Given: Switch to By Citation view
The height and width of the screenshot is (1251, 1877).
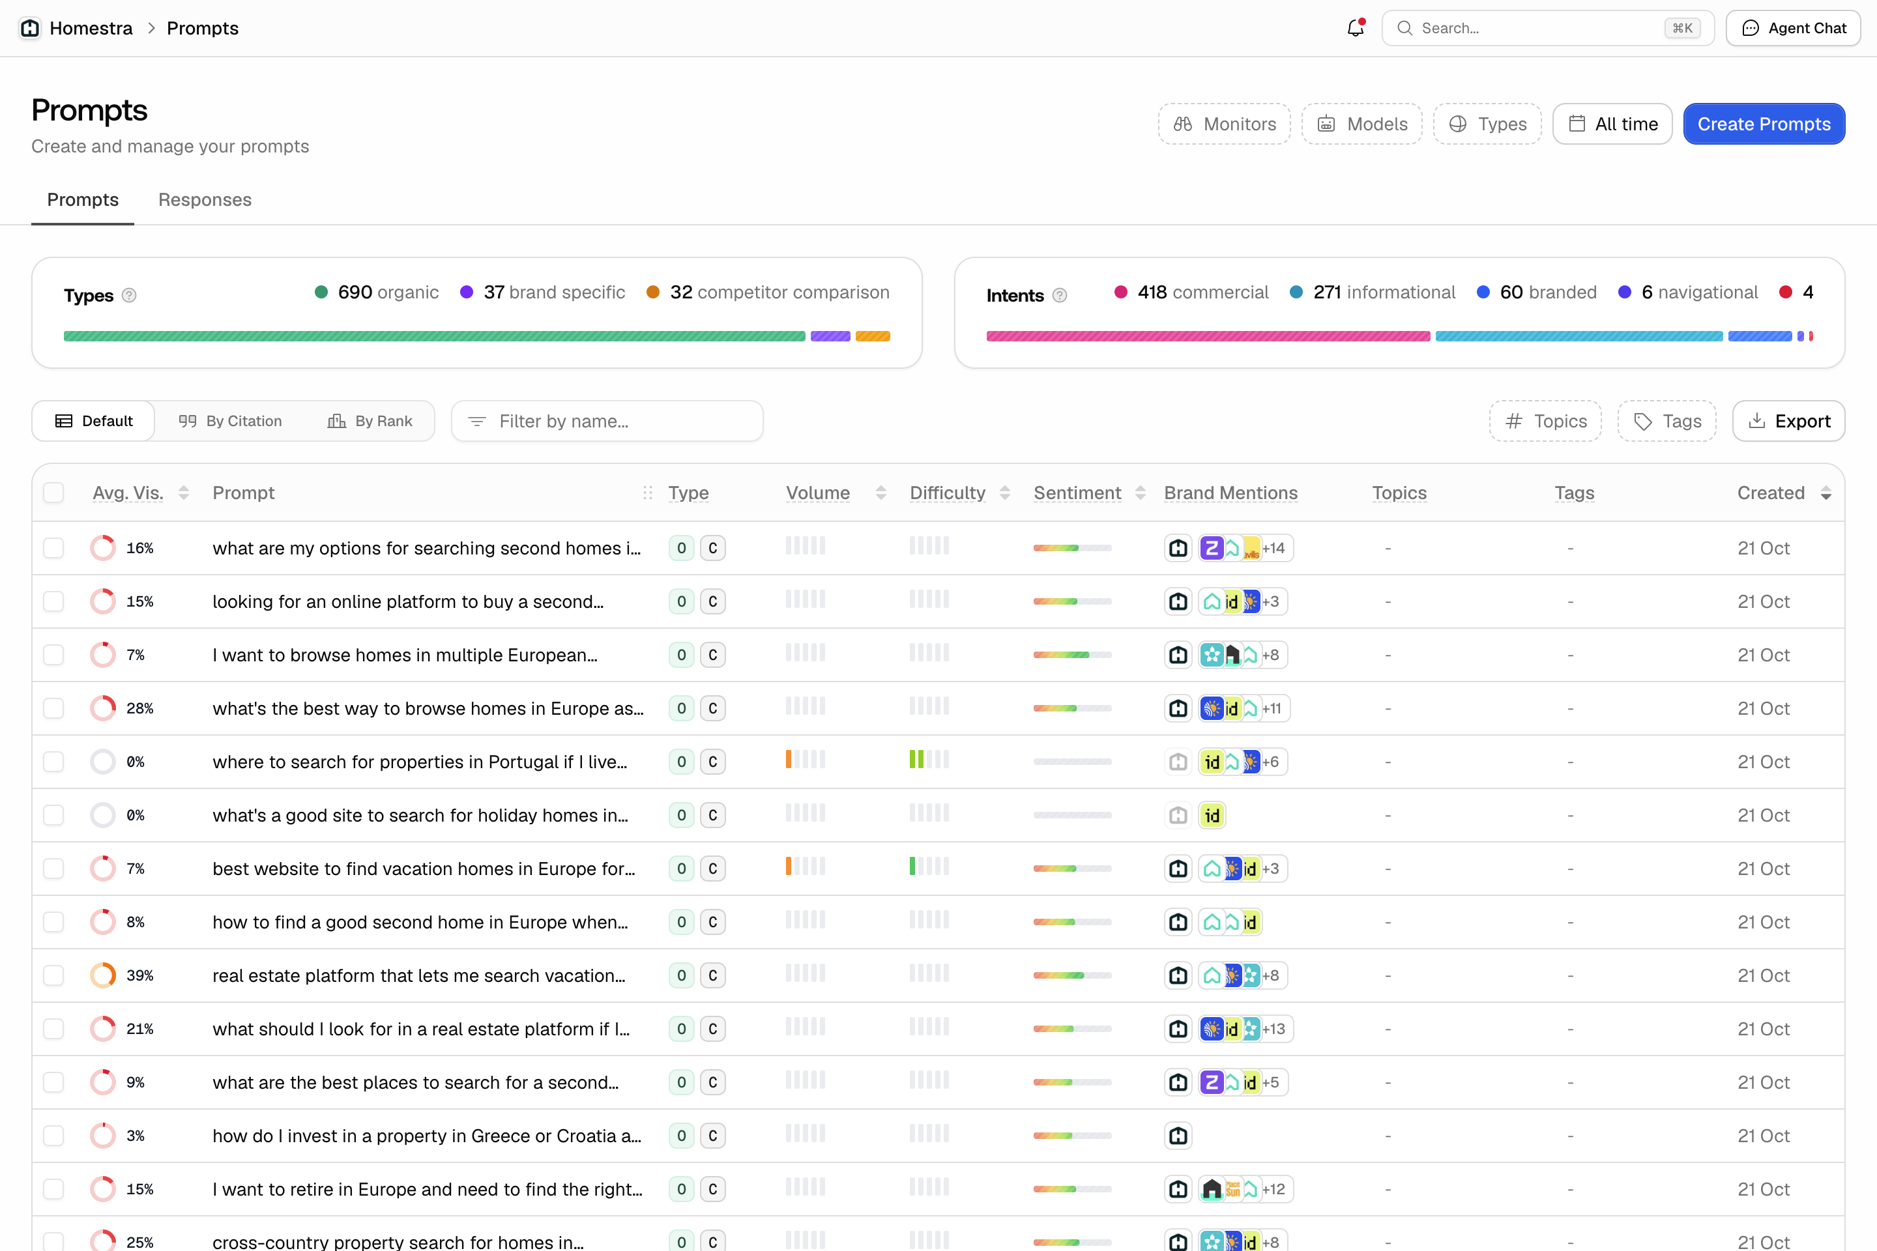Looking at the screenshot, I should [230, 422].
